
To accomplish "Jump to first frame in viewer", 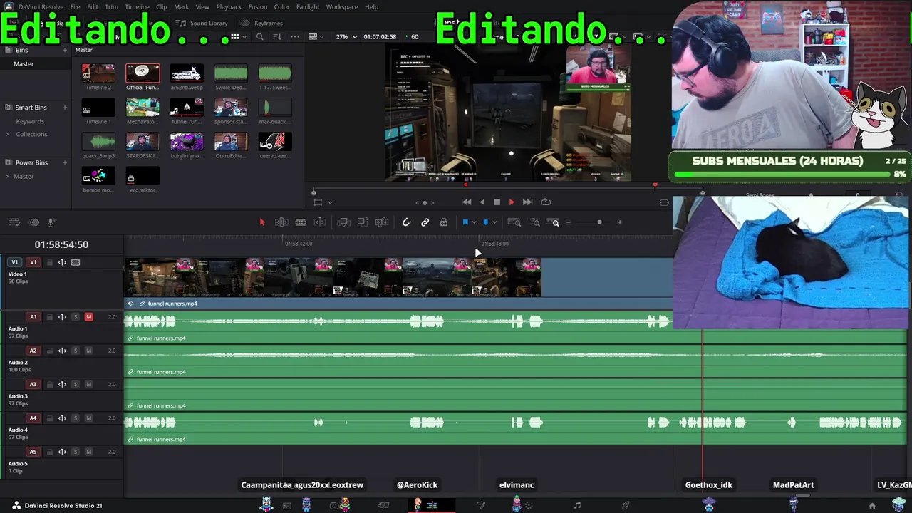I will pyautogui.click(x=466, y=202).
